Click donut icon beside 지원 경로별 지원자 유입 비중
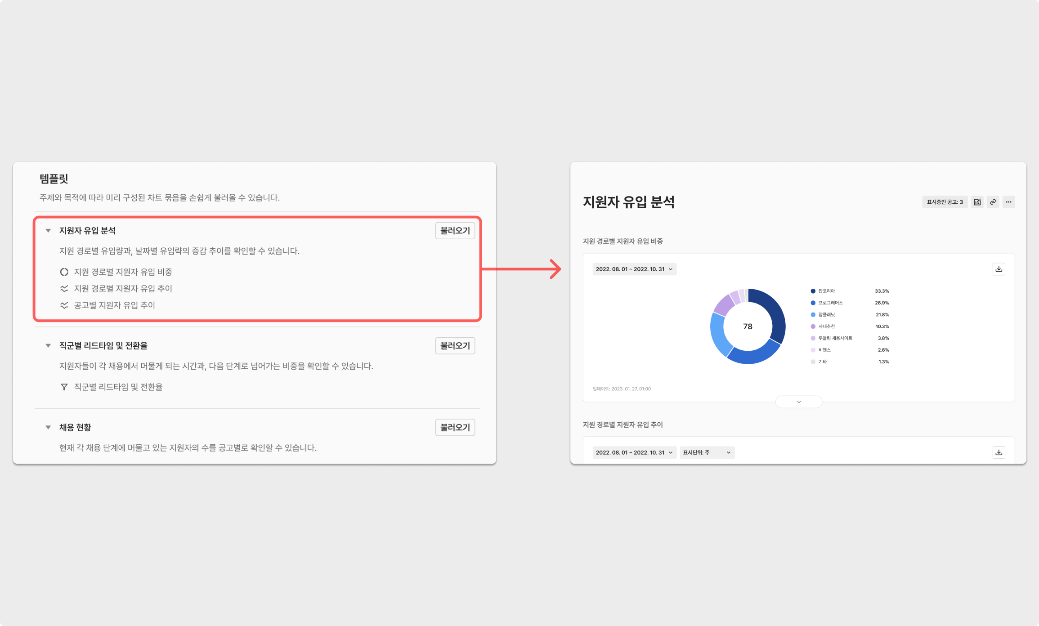 (x=64, y=272)
